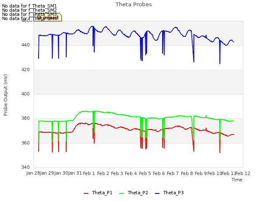Click the 440 y-axis tick label
This screenshot has height=201, width=268.
pyautogui.click(x=26, y=45)
